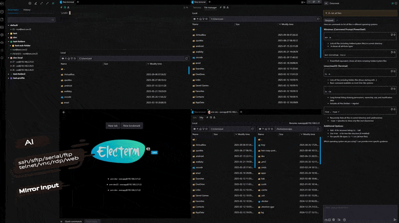Toggle the pin icon on the Deepseek AI panel header

point(392,3)
